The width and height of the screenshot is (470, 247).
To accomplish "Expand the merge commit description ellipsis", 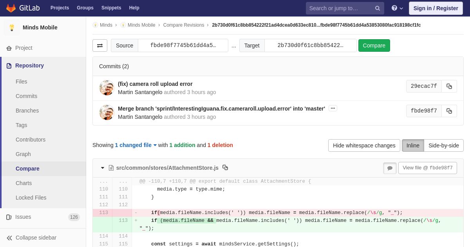I will (x=333, y=108).
